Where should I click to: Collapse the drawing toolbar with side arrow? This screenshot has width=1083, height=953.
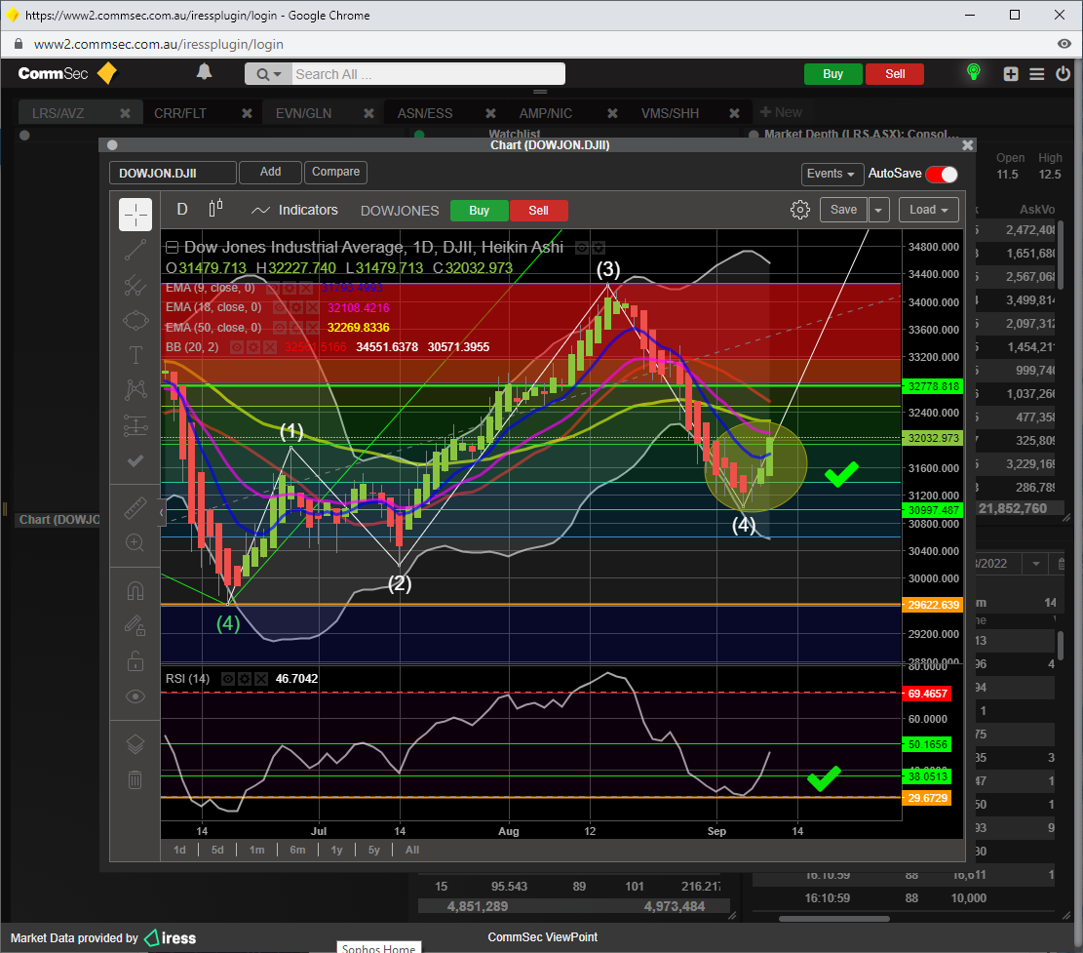click(162, 513)
